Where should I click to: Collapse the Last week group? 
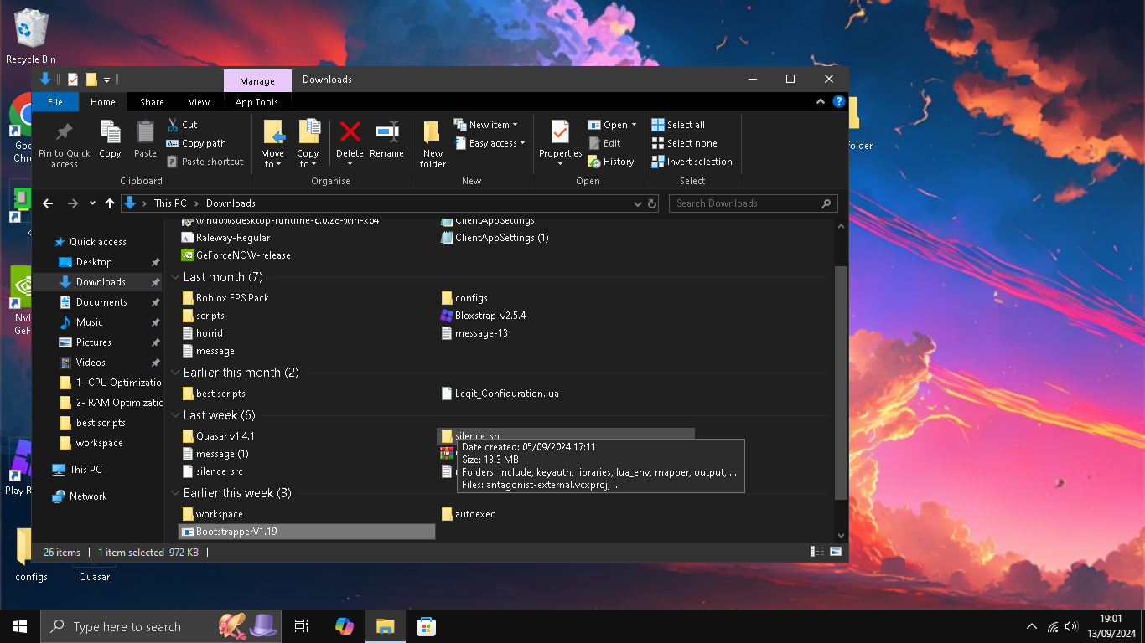(x=176, y=415)
